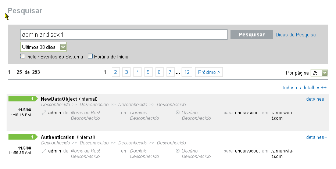Click cz.moravia-it.com domain in Authentication row

pos(282,154)
